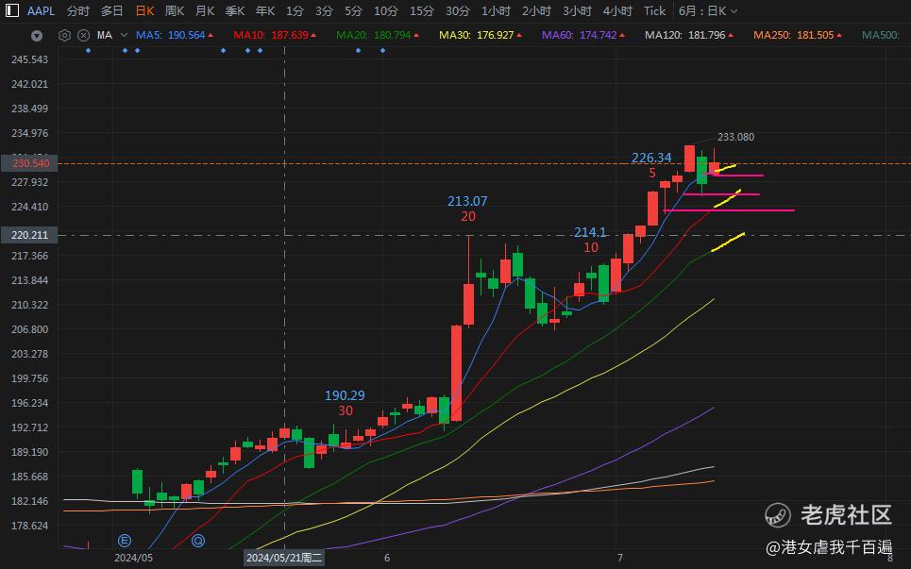Screen dimensions: 911x569
Task: Select the 10分 interval tab
Action: (x=386, y=11)
